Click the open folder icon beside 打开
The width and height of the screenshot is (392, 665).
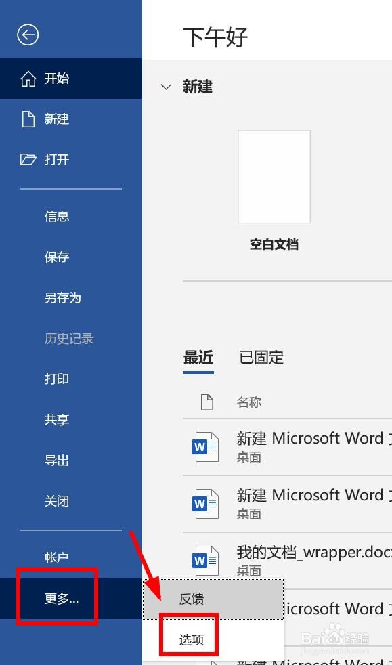coord(28,159)
